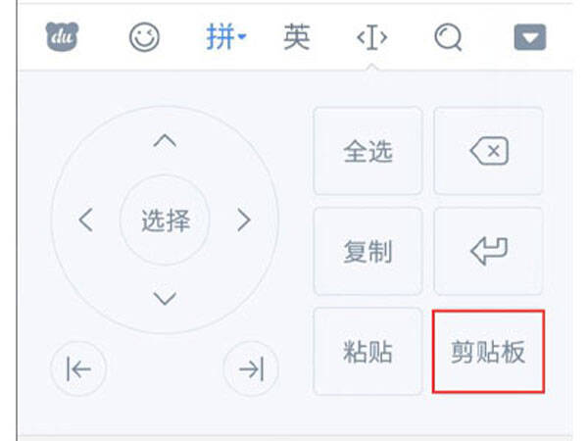
Task: Toggle the cursor editing panel icon
Action: (x=371, y=37)
